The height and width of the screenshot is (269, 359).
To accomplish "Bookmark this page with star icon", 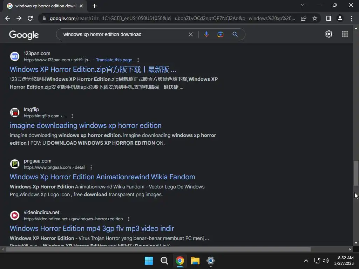I will (x=315, y=18).
